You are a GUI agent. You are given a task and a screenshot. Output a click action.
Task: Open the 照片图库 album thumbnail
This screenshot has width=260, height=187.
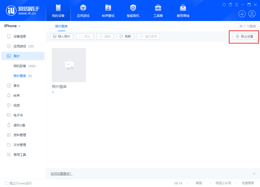(x=69, y=65)
